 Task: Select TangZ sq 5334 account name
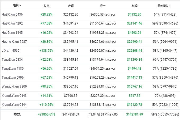12,59
